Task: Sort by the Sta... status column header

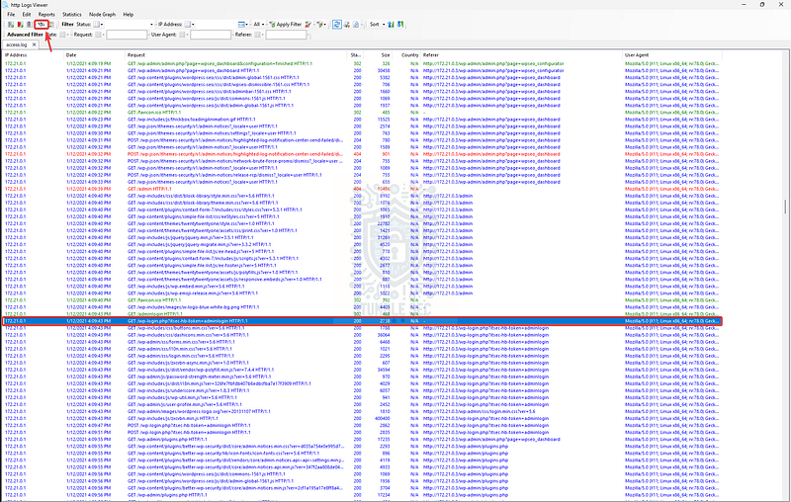Action: [x=355, y=55]
